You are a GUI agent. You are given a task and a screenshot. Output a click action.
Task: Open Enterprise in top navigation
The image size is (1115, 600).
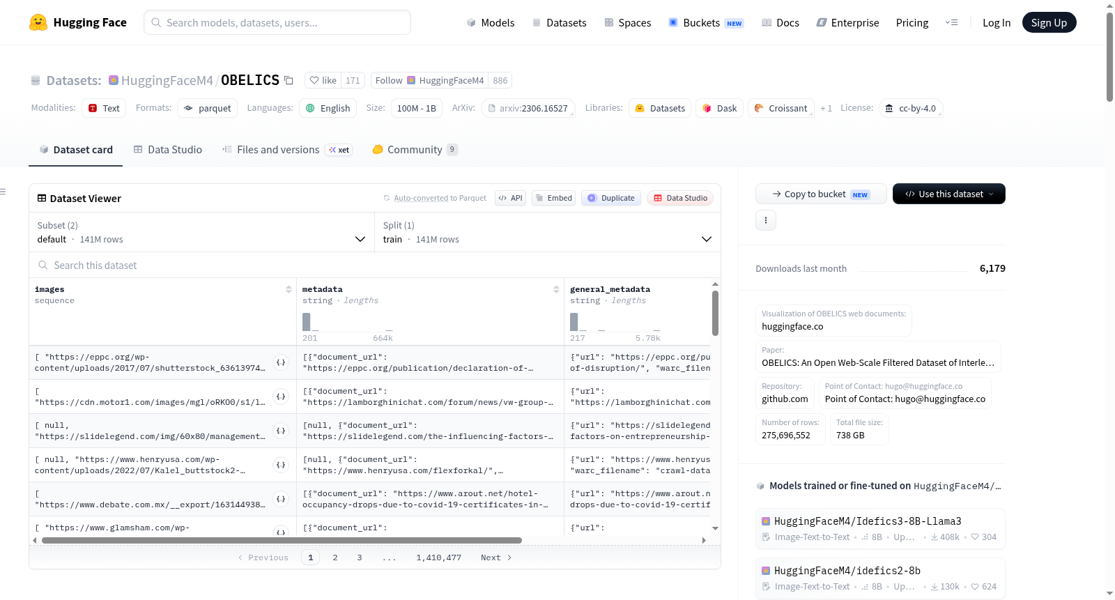[847, 22]
